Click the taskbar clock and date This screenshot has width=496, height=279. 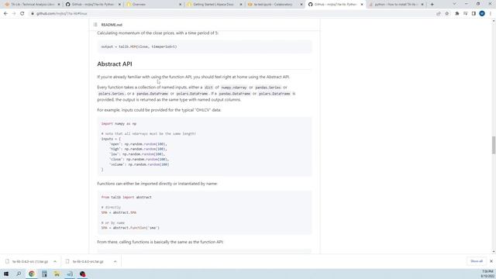[x=487, y=274]
